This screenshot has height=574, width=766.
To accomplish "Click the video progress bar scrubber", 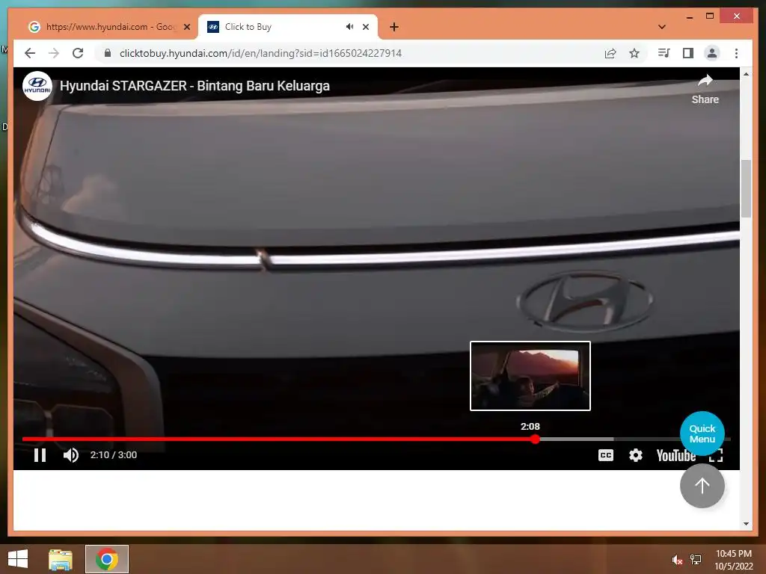I will click(x=536, y=439).
